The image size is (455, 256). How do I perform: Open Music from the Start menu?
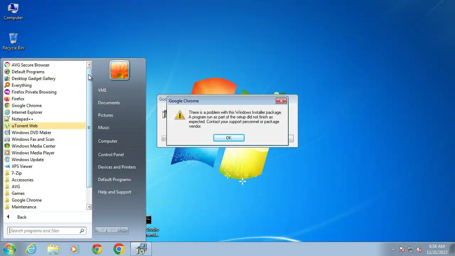tap(119, 128)
